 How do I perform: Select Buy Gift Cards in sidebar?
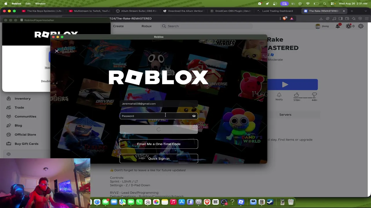pyautogui.click(x=26, y=144)
